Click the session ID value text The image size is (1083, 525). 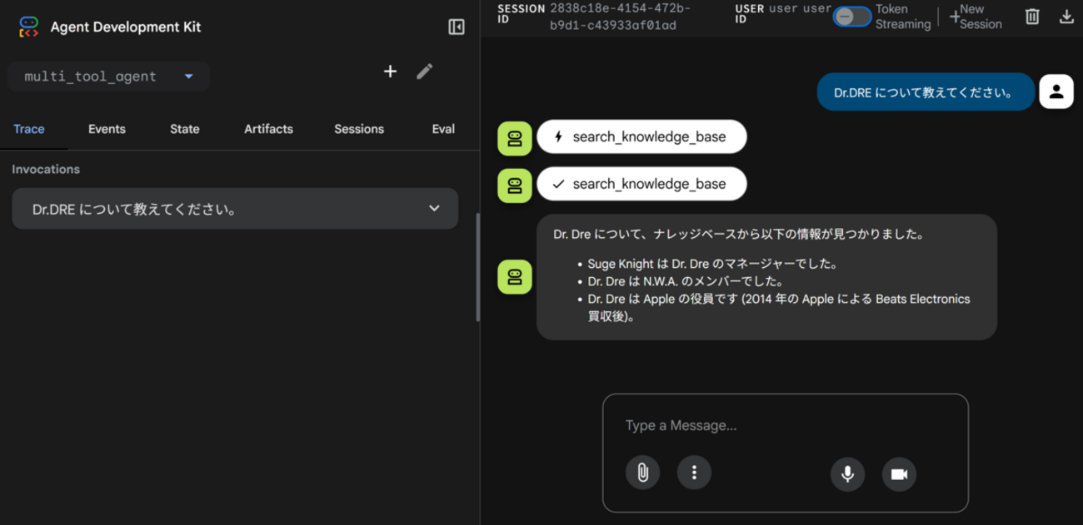(620, 17)
